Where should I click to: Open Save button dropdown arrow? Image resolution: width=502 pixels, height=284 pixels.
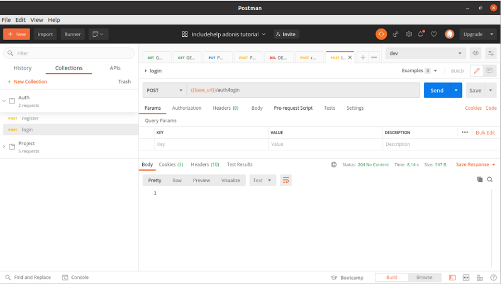490,90
